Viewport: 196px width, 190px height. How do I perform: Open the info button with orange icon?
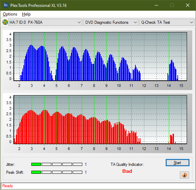(x=184, y=175)
